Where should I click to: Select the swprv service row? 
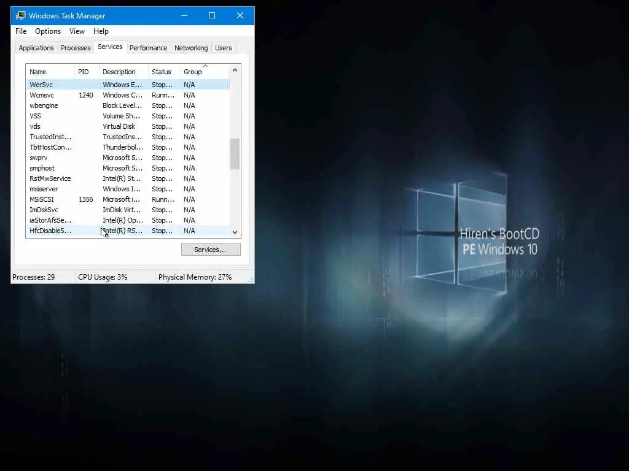pyautogui.click(x=128, y=158)
